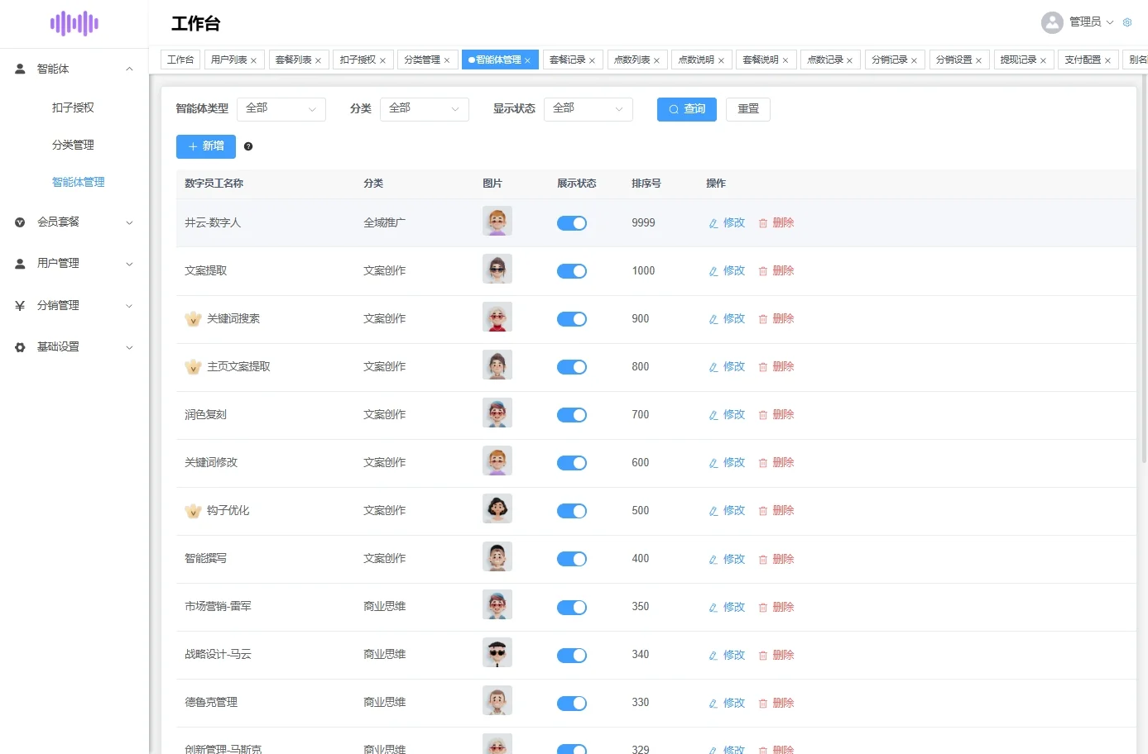Delete the 关键词修改 row

point(776,463)
